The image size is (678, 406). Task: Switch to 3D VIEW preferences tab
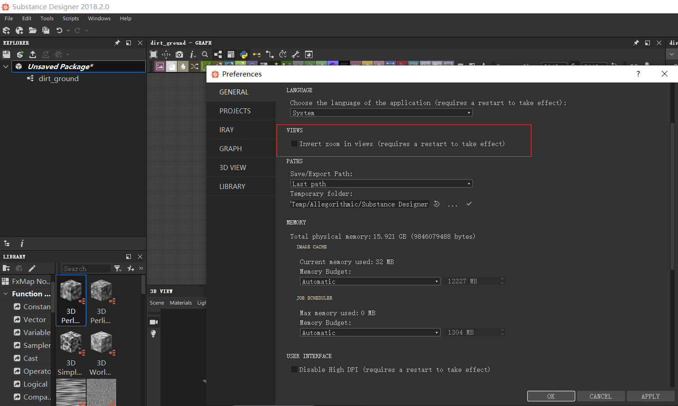point(241,168)
